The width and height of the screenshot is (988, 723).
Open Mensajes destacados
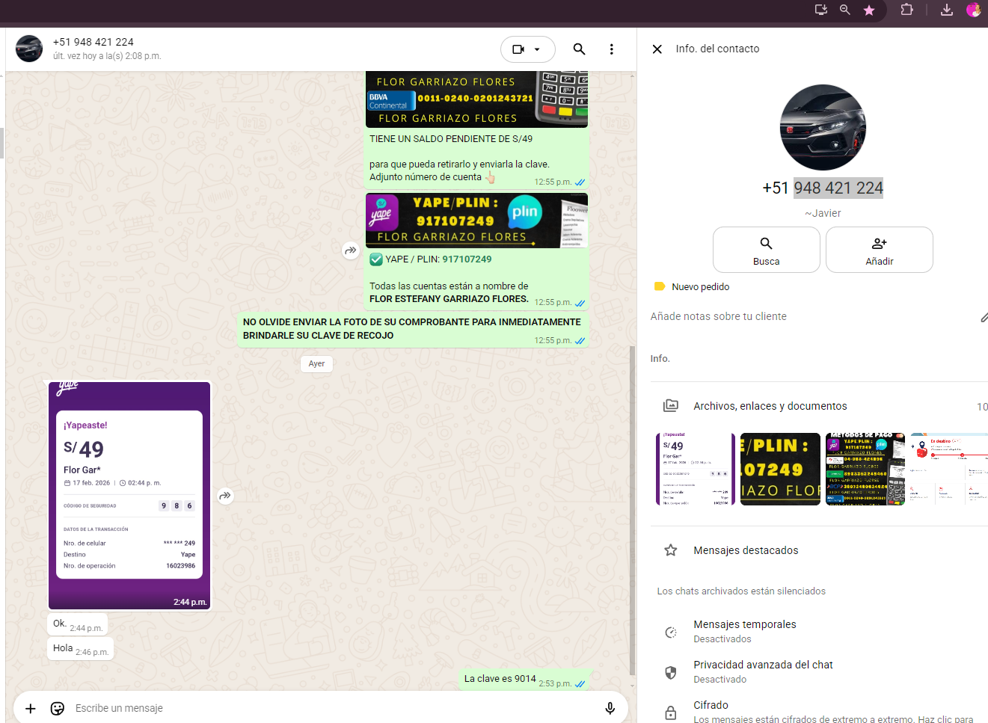pyautogui.click(x=745, y=550)
